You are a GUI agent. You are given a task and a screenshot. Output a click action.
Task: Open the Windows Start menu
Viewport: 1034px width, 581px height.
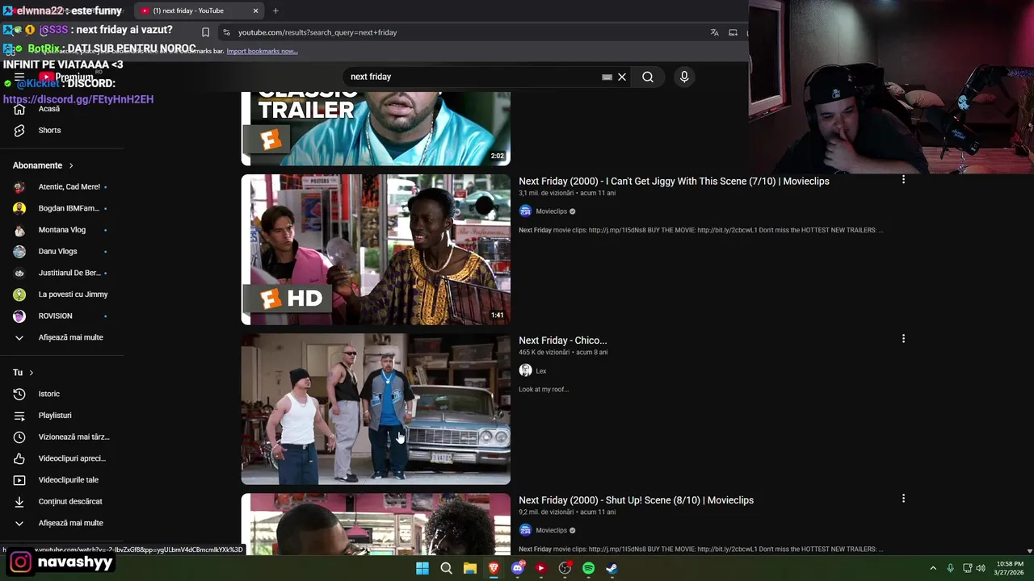[x=422, y=568]
